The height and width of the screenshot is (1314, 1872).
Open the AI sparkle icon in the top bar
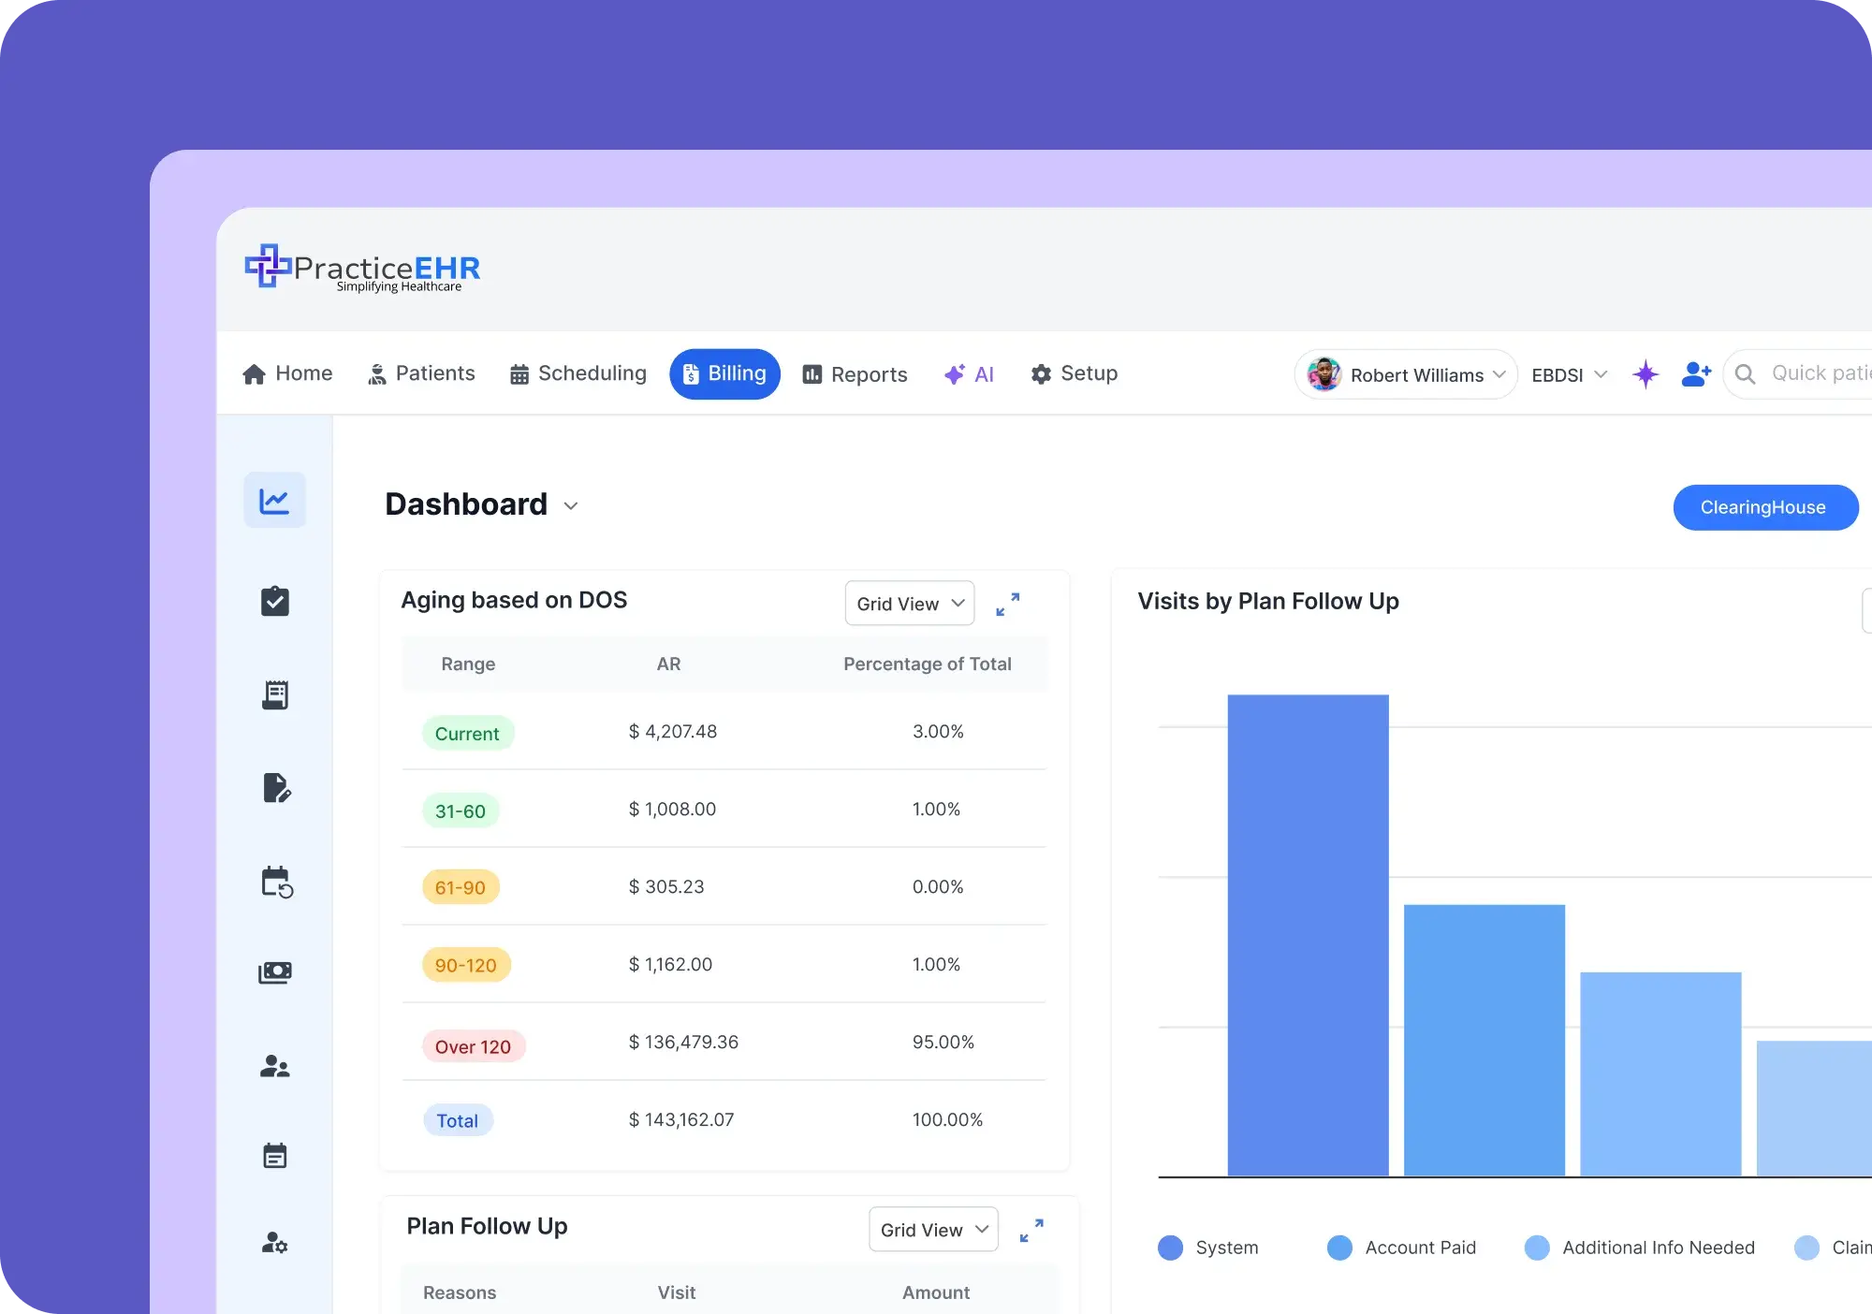pyautogui.click(x=955, y=373)
